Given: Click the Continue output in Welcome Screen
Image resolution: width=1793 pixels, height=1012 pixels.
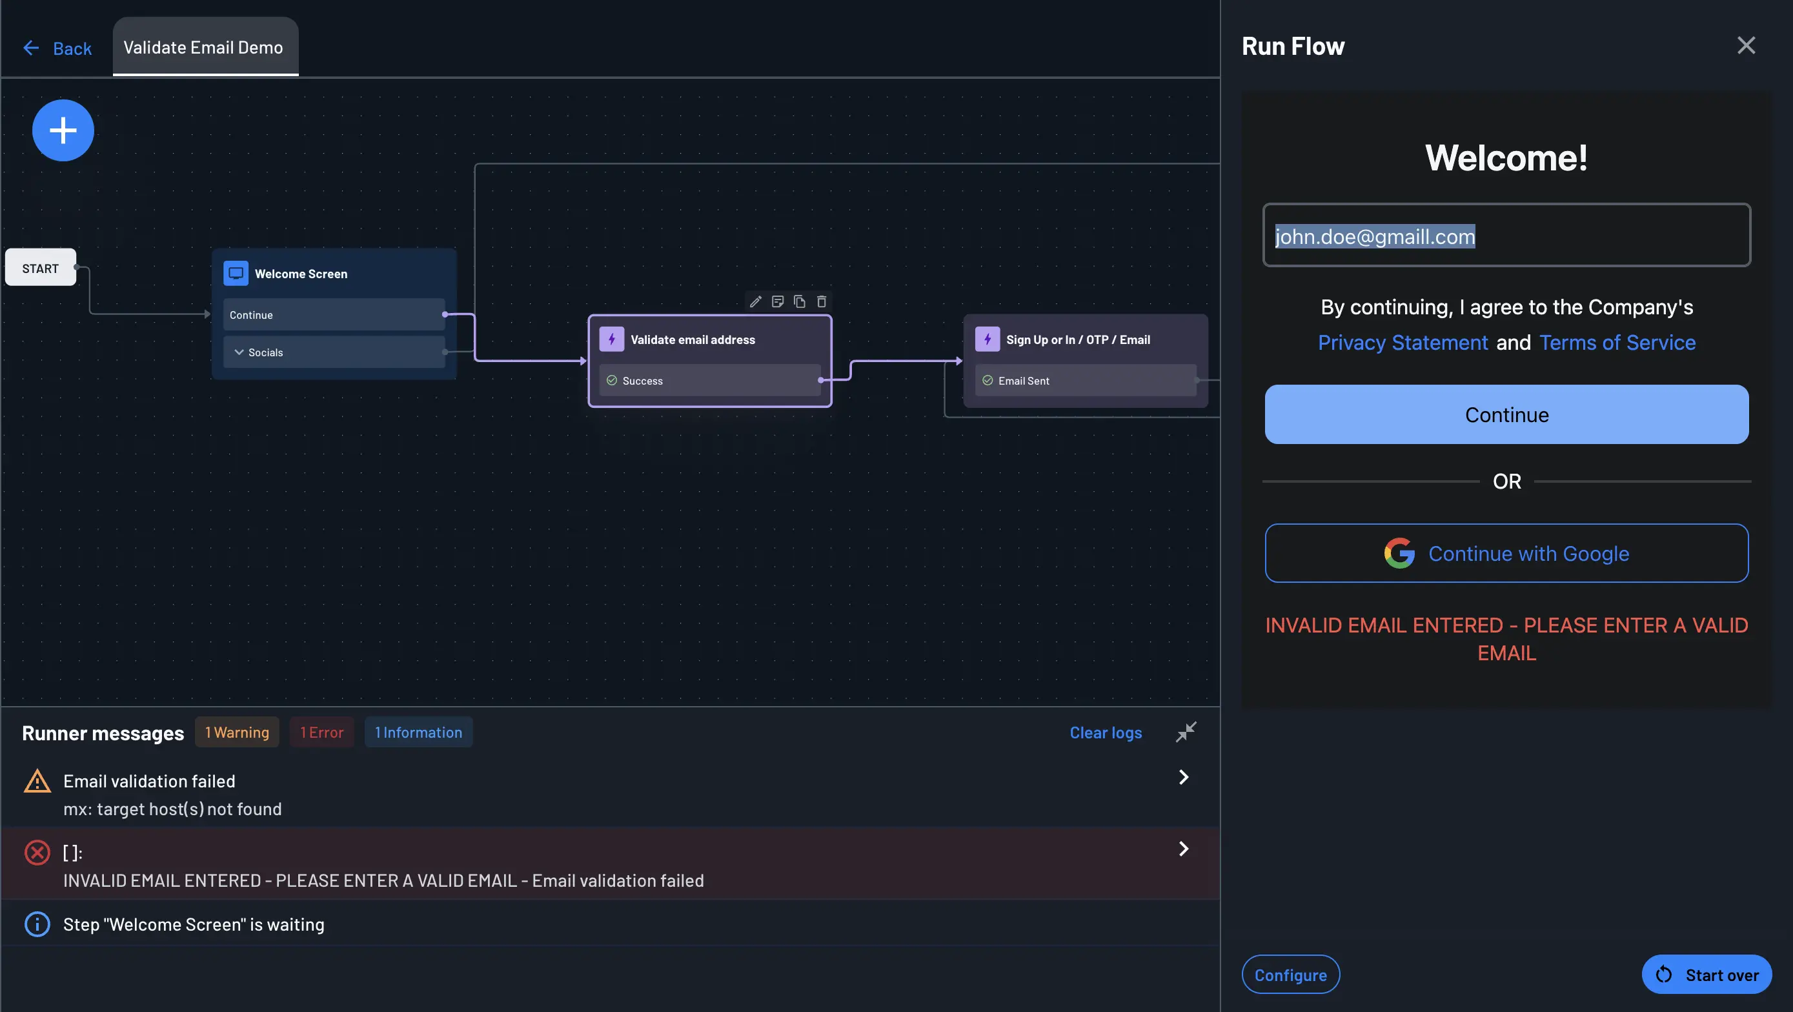Looking at the screenshot, I should pyautogui.click(x=334, y=314).
